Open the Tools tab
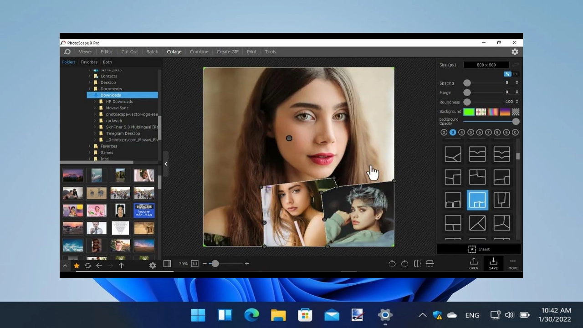583x328 pixels. coord(270,52)
